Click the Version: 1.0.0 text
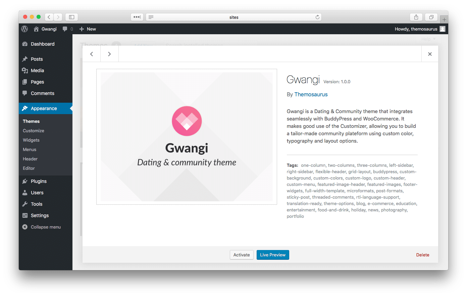Image resolution: width=467 pixels, height=297 pixels. click(x=337, y=82)
